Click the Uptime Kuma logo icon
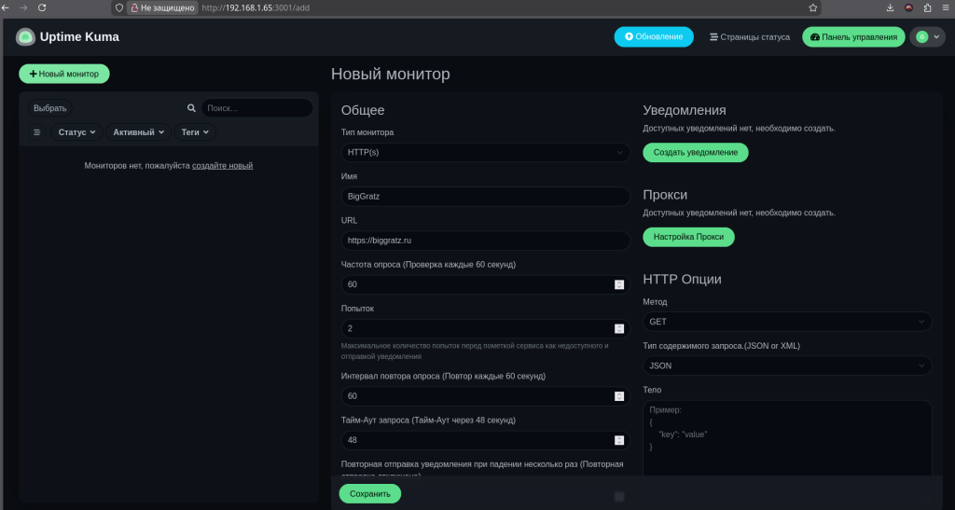Screen dimensions: 955x510 click(x=25, y=37)
